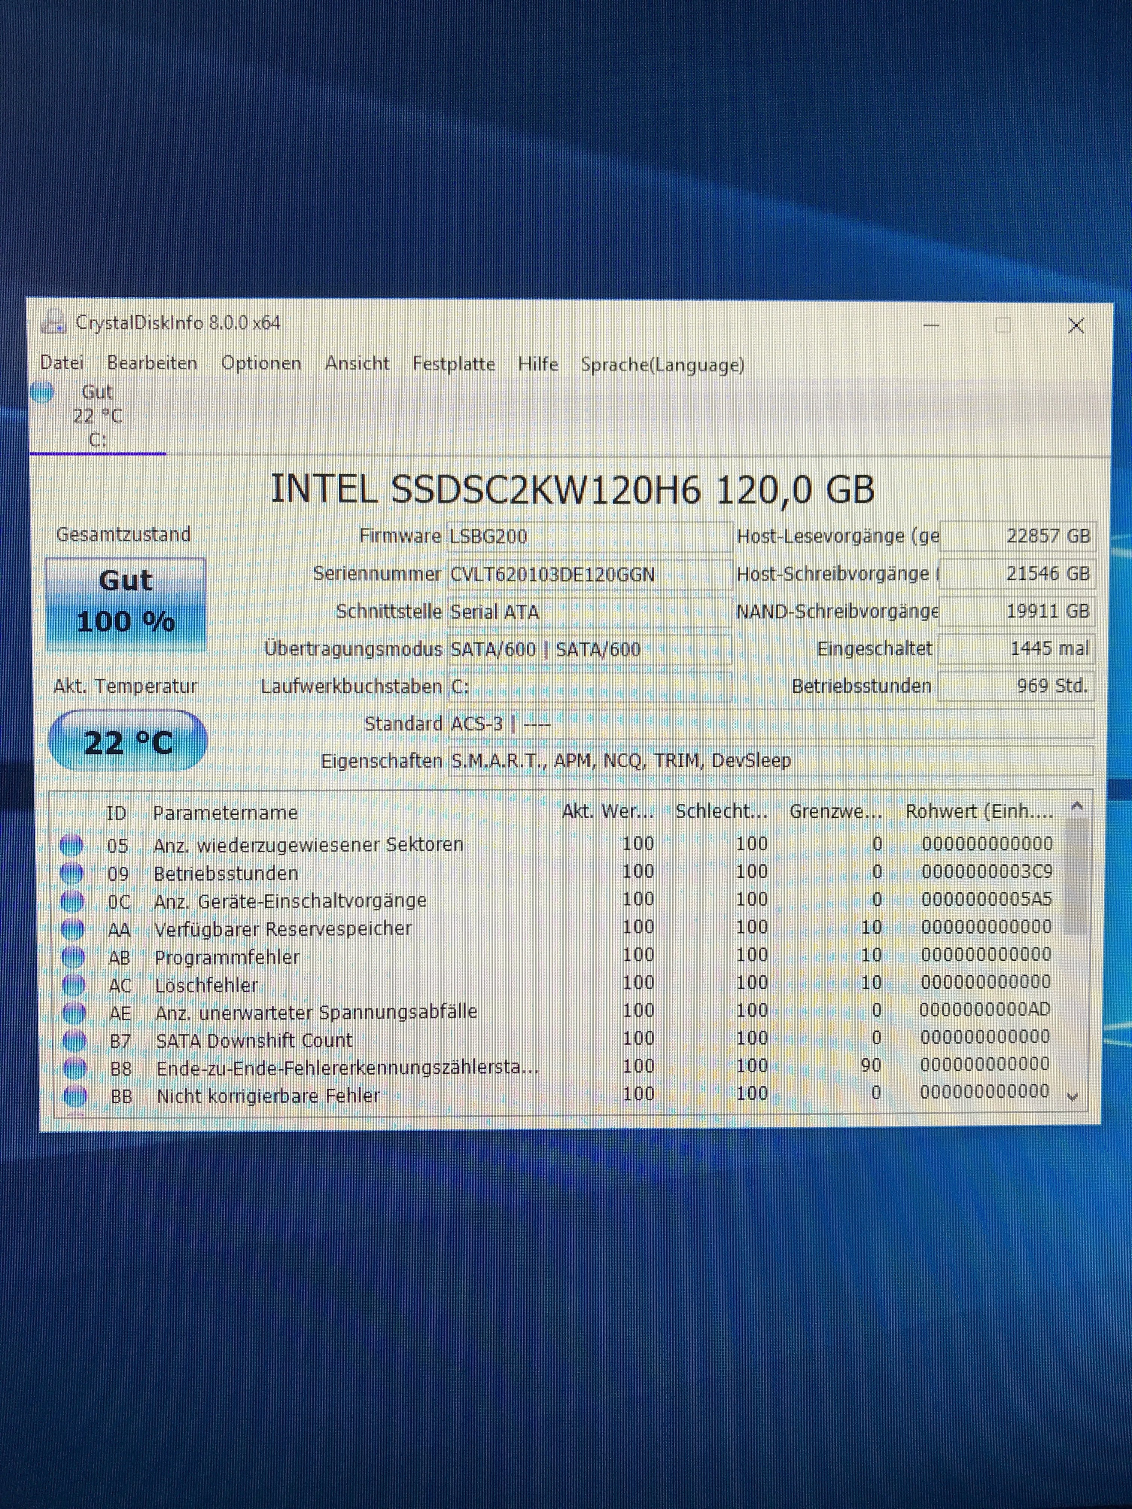
Task: Open the Sprache(Language) menu
Action: coord(662,365)
